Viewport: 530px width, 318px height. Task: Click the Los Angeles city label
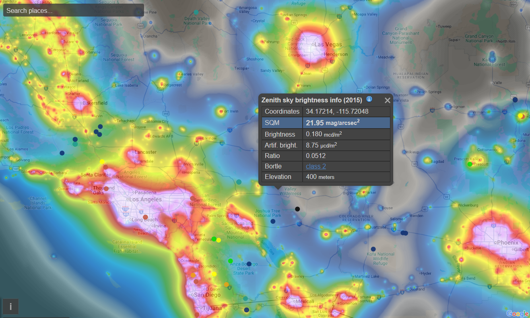tap(145, 200)
